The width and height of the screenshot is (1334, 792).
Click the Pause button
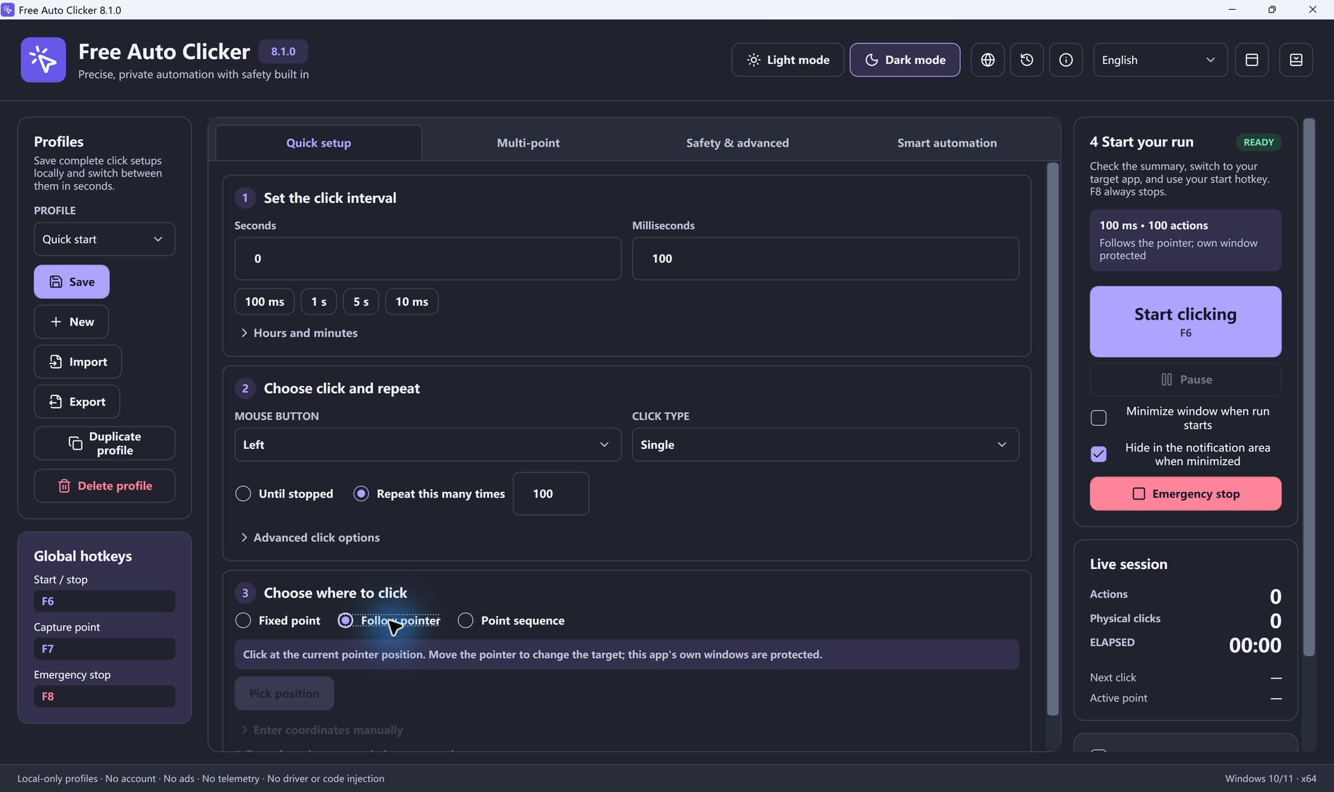point(1185,379)
